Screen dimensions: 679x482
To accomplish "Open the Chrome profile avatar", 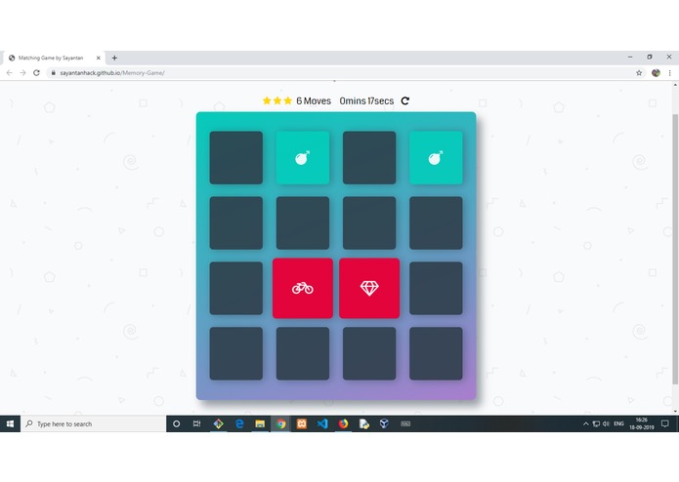I will [x=656, y=72].
